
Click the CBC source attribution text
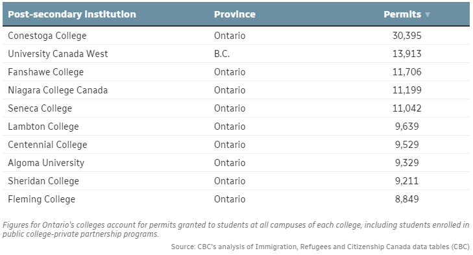tap(320, 247)
